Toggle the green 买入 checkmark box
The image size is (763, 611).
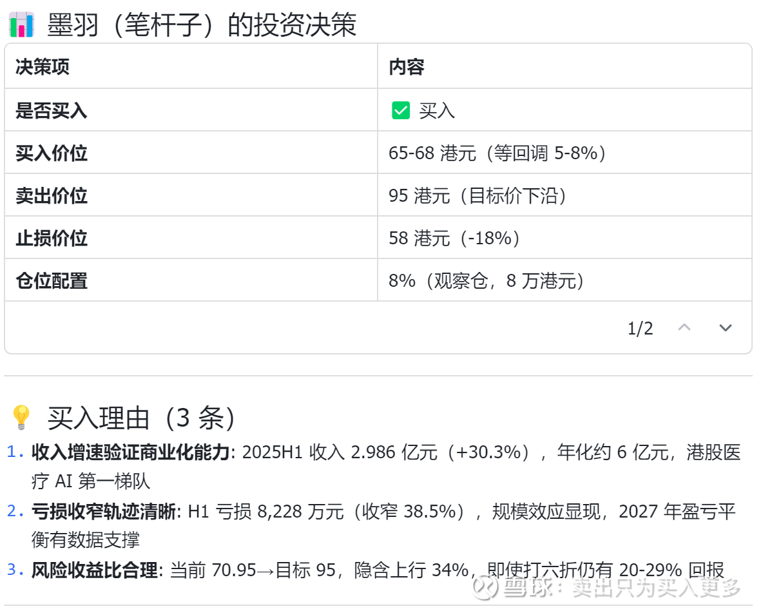[401, 111]
